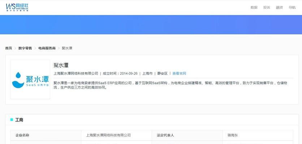The height and width of the screenshot is (144, 302).
Task: Open 电商服务商 breadcrumb link
Action: pos(47,48)
